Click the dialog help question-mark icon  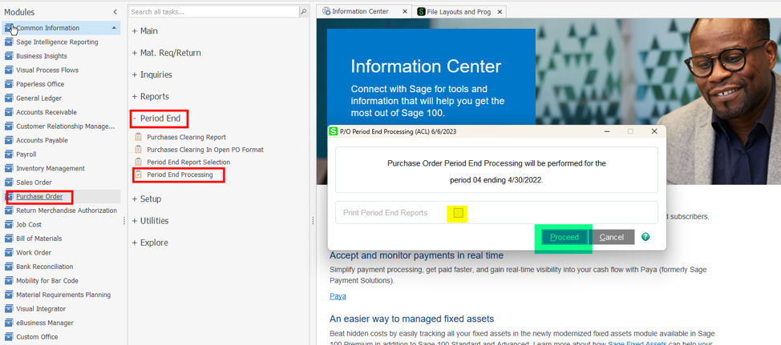click(x=645, y=237)
